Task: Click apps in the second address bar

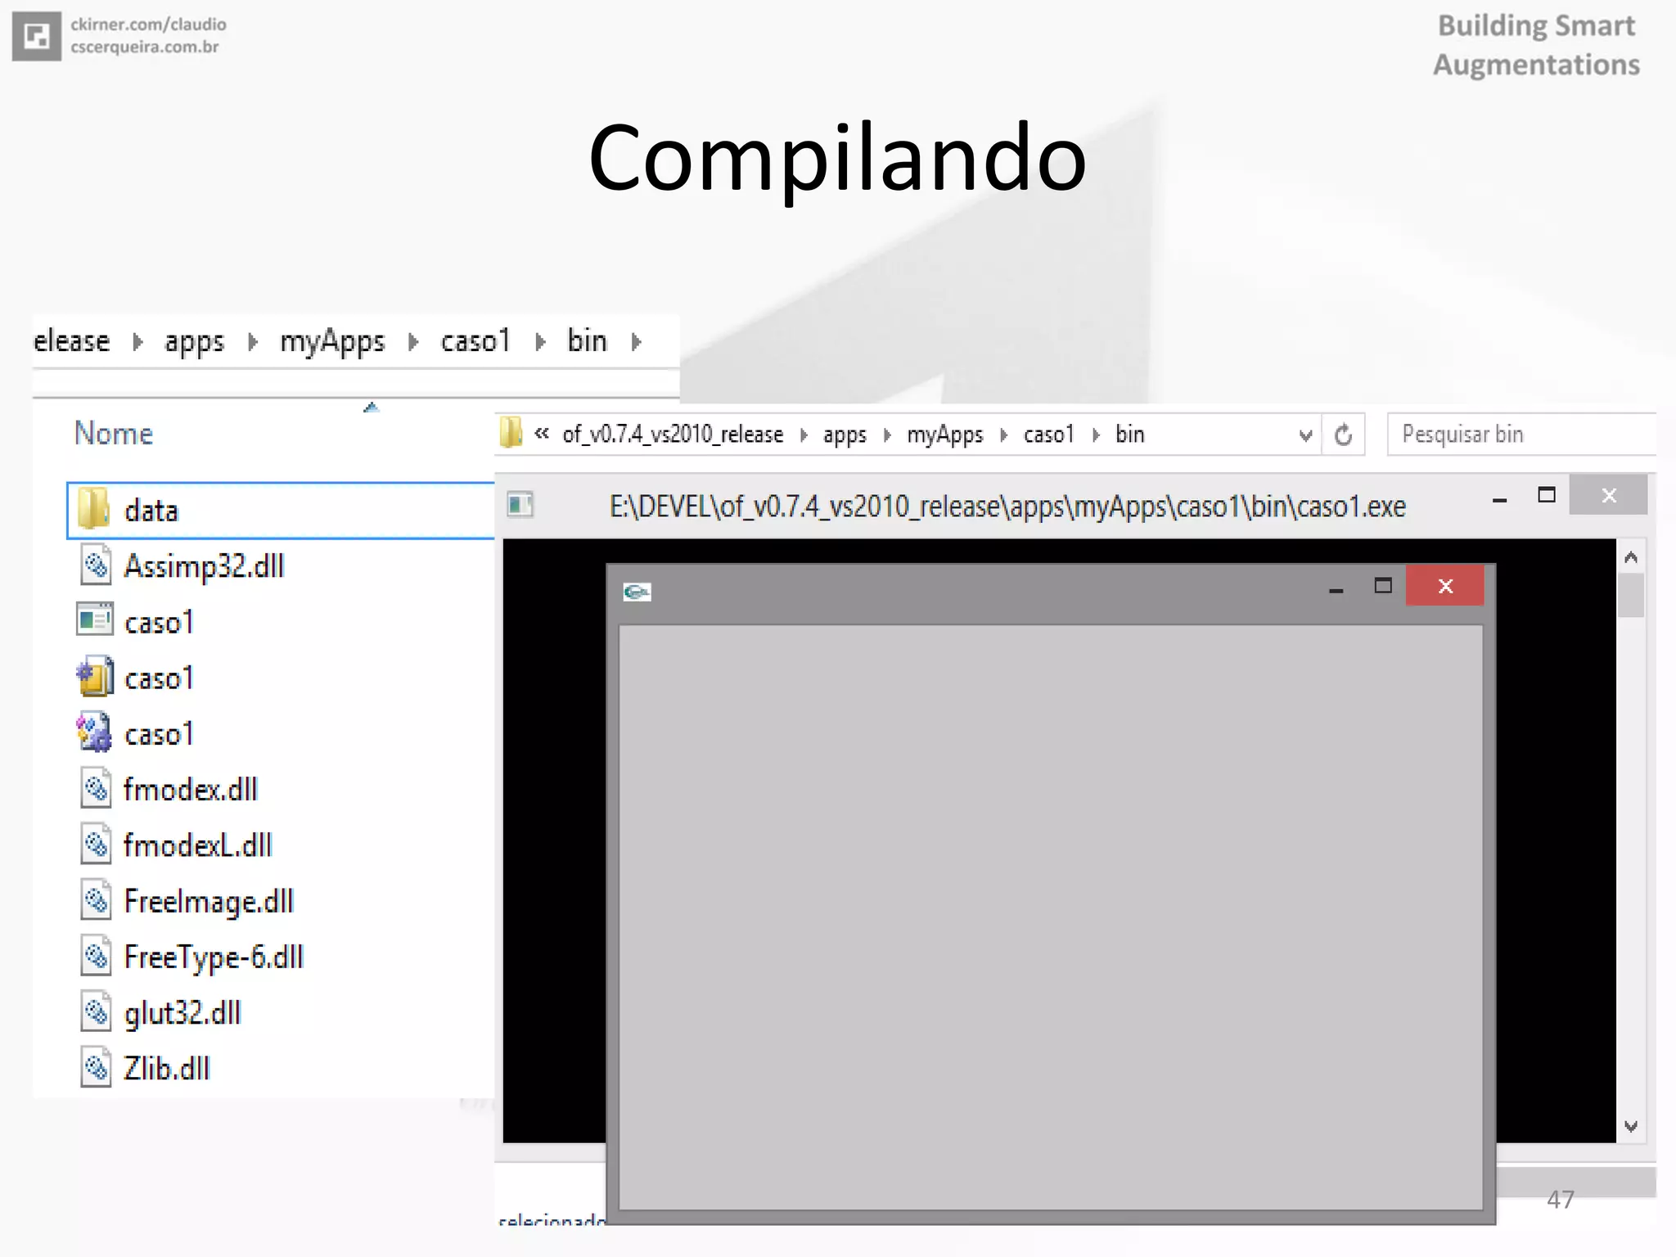Action: (845, 435)
